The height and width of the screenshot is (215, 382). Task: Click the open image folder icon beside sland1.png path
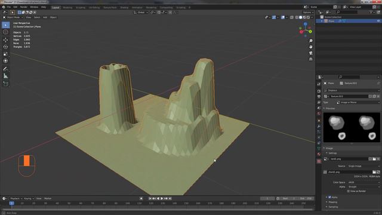point(374,172)
